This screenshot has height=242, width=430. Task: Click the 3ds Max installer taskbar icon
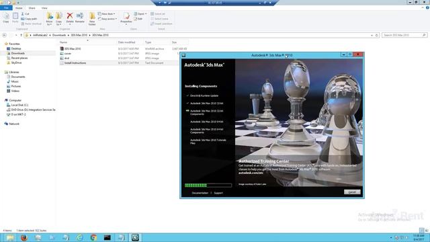135,237
